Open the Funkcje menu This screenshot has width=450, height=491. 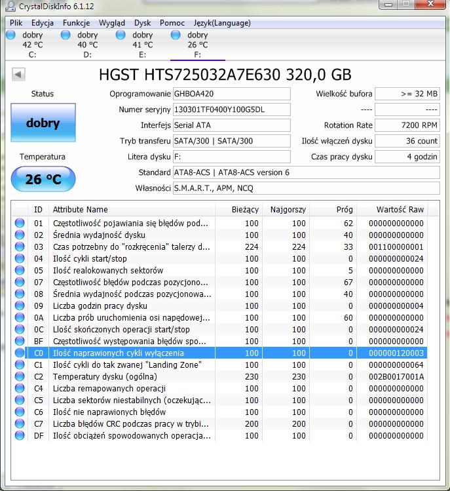[x=76, y=23]
